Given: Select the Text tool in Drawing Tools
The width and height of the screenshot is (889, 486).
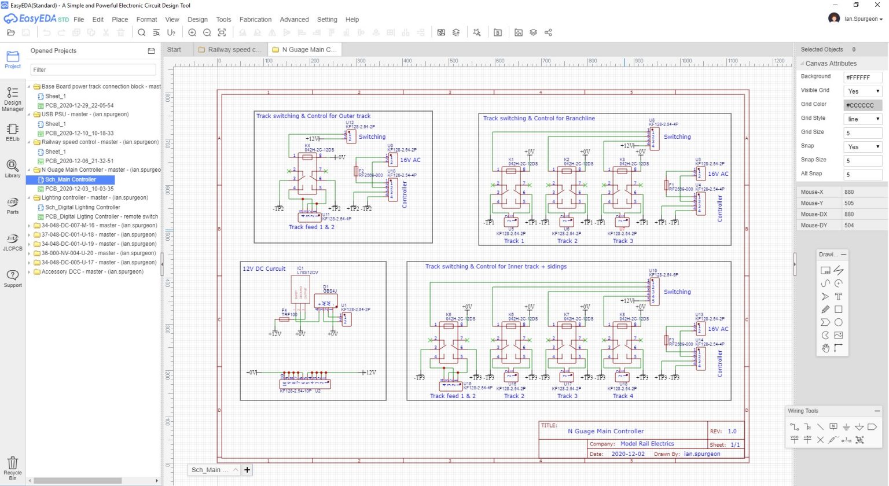Looking at the screenshot, I should click(839, 296).
